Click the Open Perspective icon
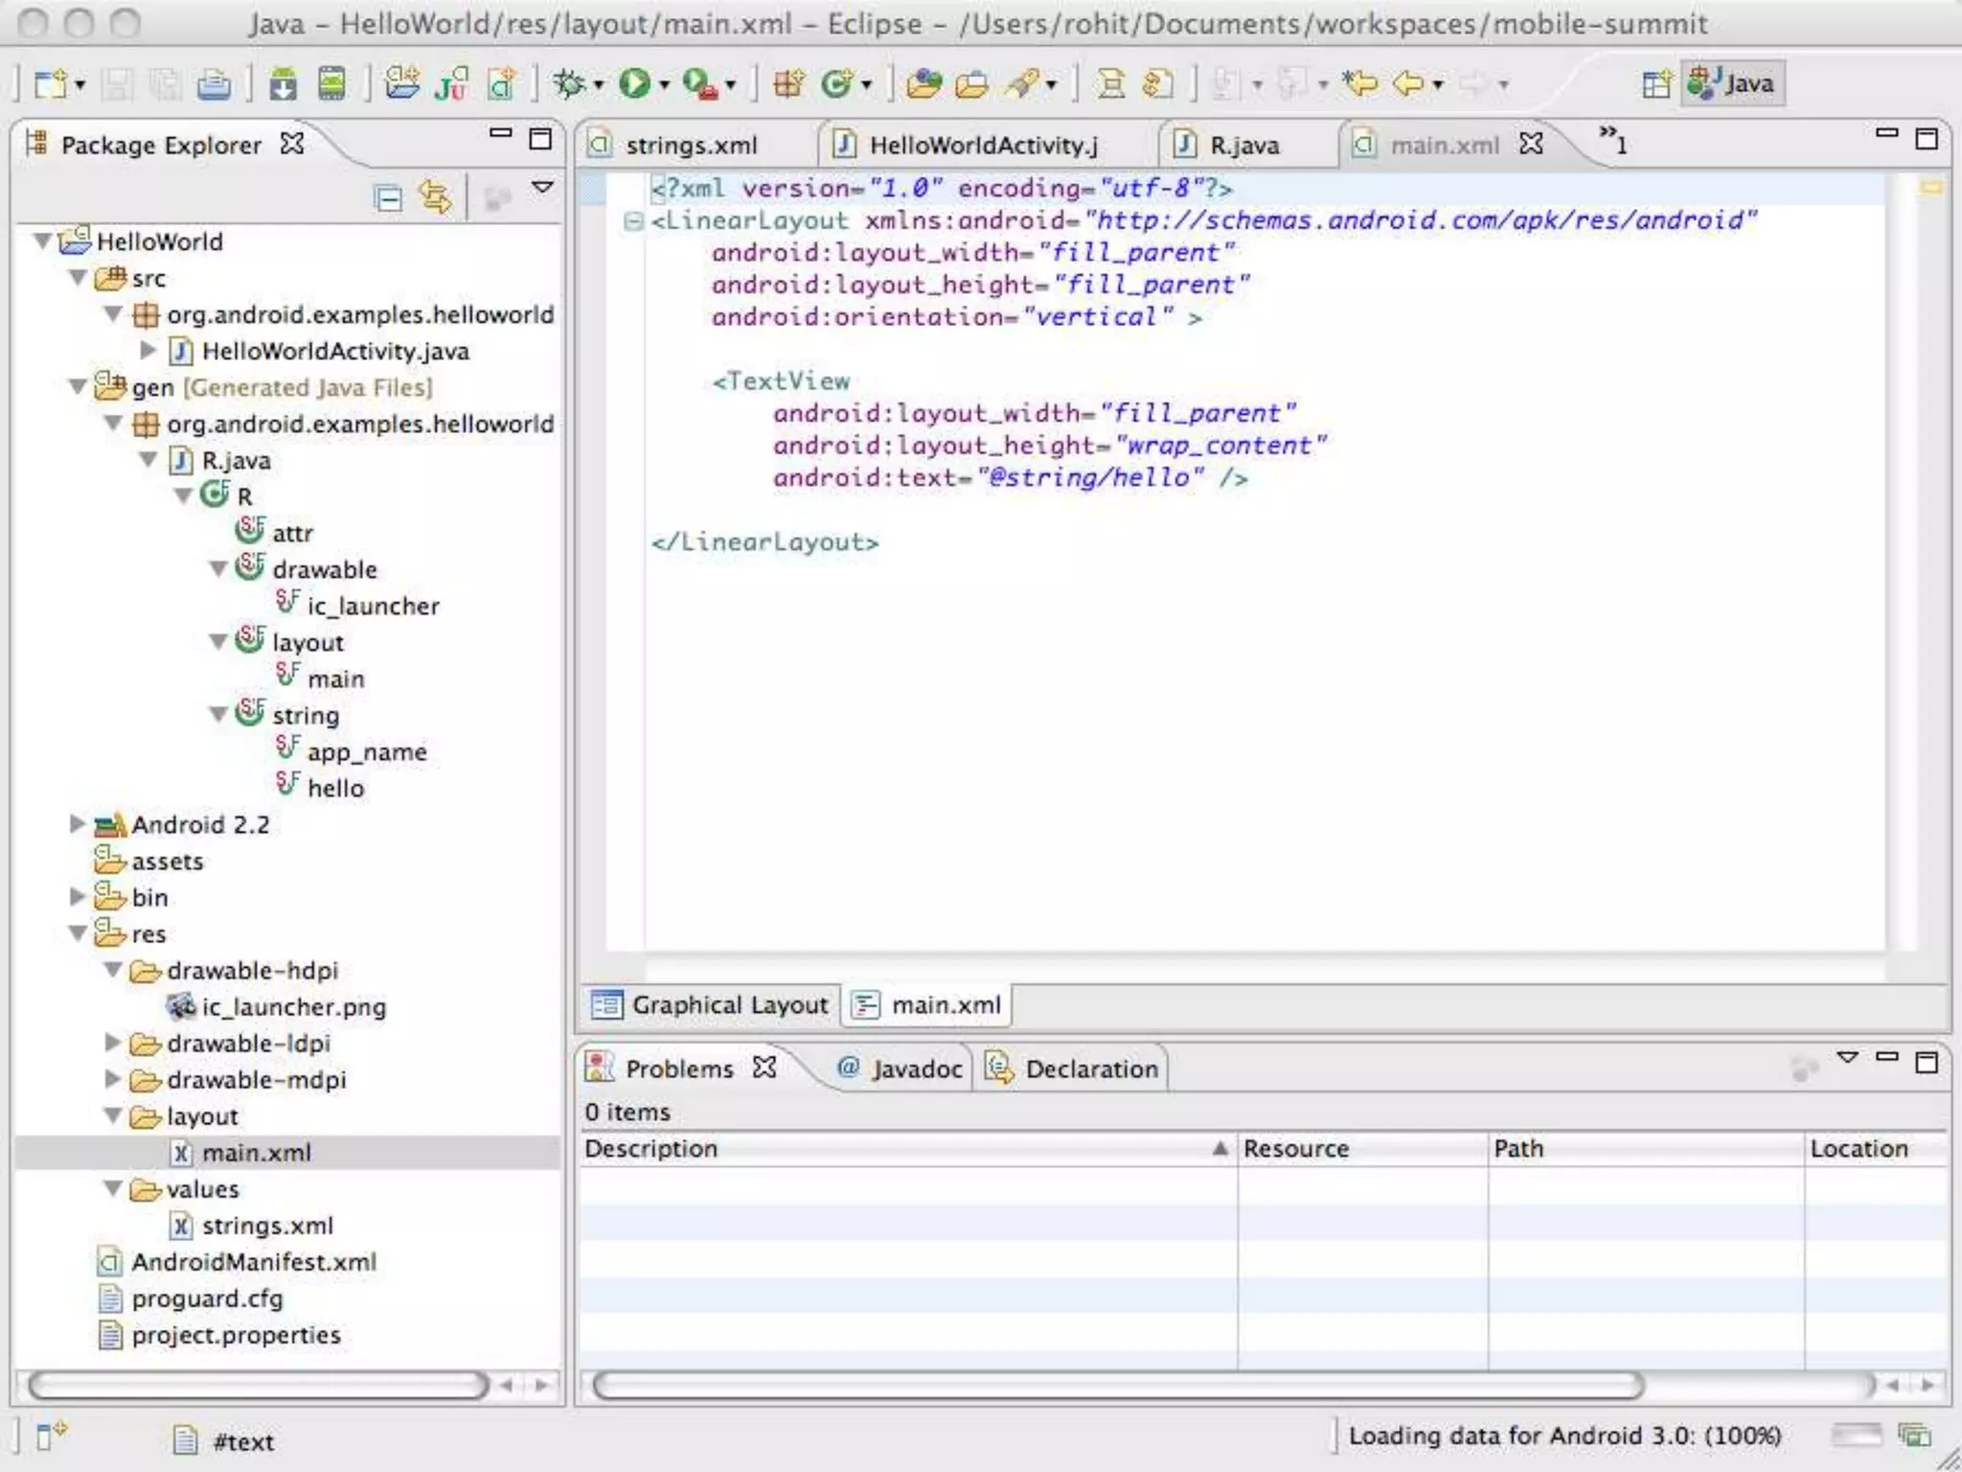Viewport: 1962px width, 1472px height. (1656, 84)
